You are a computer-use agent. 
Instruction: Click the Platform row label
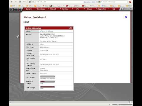pyautogui.click(x=30, y=44)
